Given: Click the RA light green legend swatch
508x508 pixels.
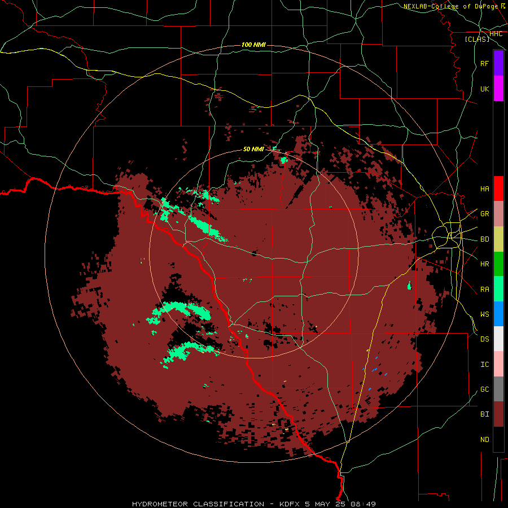Looking at the screenshot, I should [498, 289].
